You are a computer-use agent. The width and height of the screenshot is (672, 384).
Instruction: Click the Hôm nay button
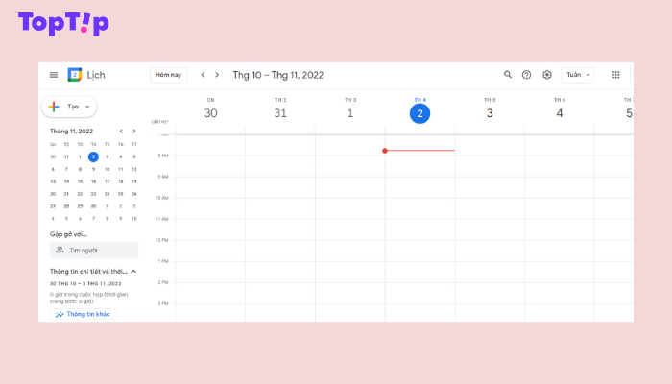pyautogui.click(x=168, y=75)
